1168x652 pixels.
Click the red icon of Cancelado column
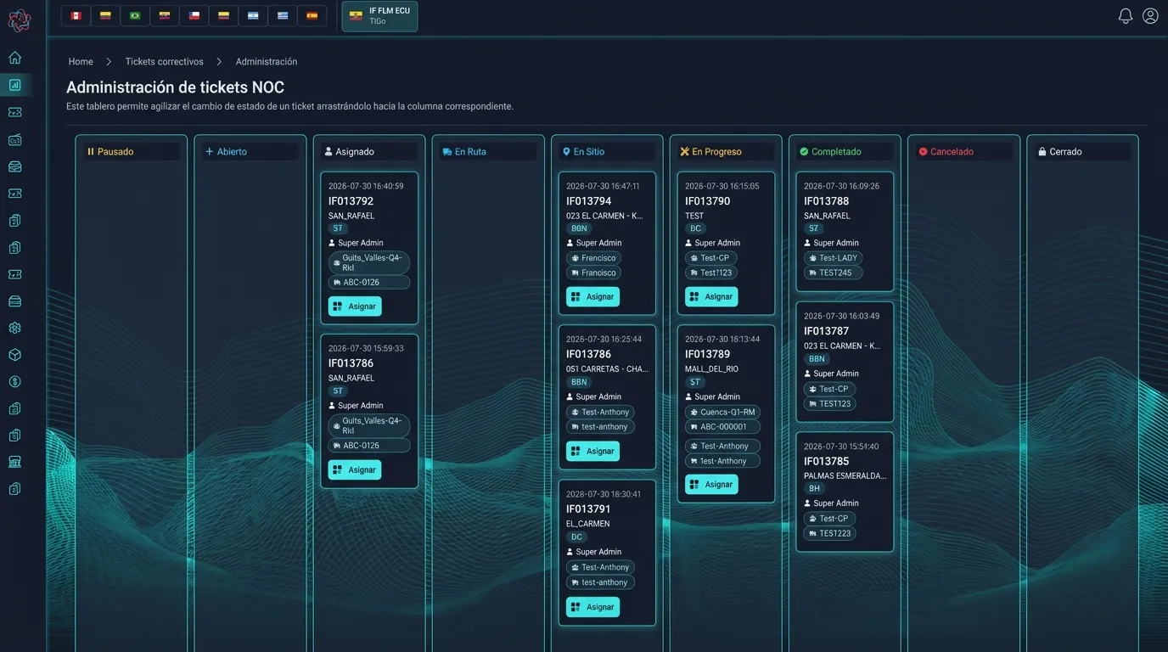(x=923, y=152)
